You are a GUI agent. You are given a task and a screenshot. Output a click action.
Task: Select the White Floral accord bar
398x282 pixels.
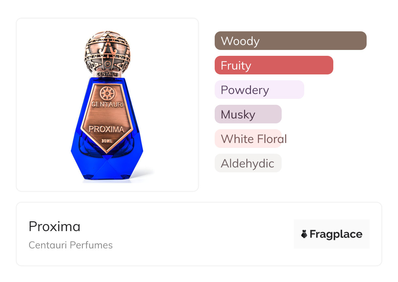pyautogui.click(x=248, y=139)
